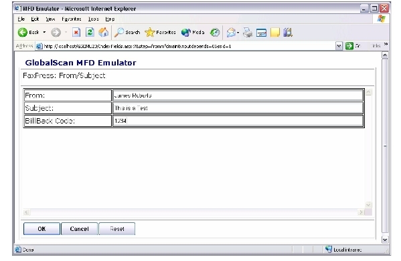Open the Search toolbar button
The height and width of the screenshot is (261, 401).
click(127, 32)
